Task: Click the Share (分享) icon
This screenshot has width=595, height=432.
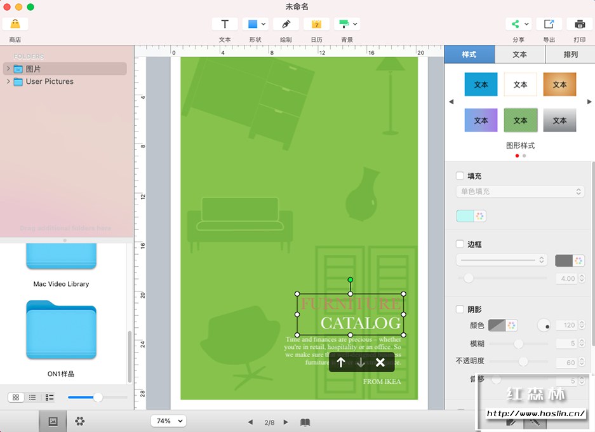Action: coord(516,24)
